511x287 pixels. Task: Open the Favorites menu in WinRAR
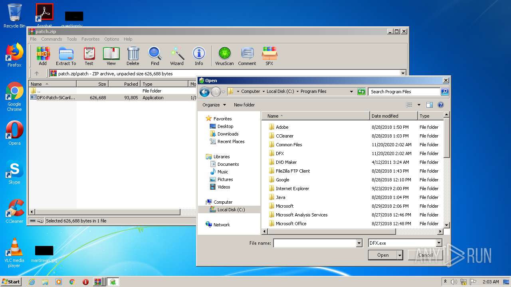coord(91,39)
